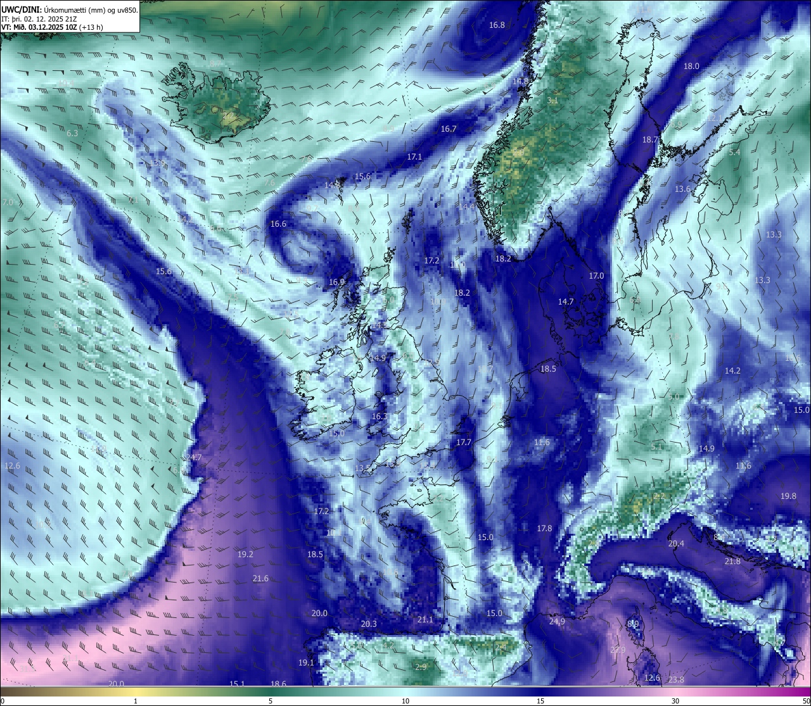
Task: Click the 18.7 value label
Action: tap(650, 140)
